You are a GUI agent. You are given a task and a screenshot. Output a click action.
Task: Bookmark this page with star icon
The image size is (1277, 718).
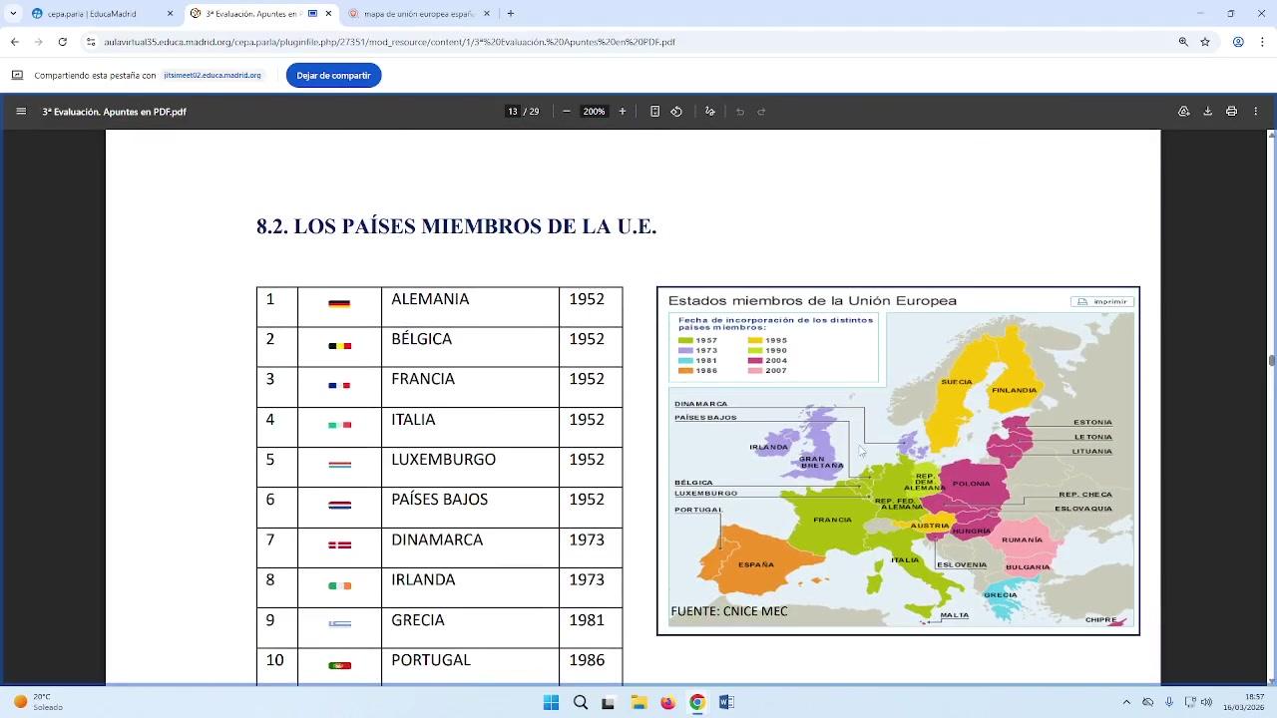click(x=1205, y=42)
